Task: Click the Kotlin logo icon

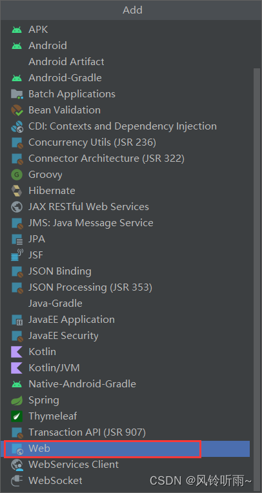Action: 17,352
